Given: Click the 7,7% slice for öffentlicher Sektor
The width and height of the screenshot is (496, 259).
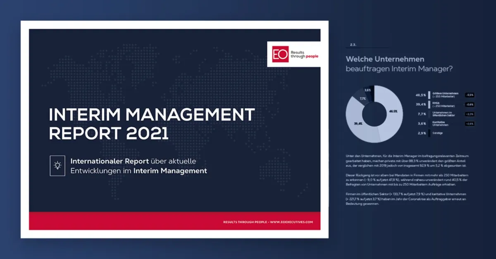Looking at the screenshot, I should [x=364, y=98].
